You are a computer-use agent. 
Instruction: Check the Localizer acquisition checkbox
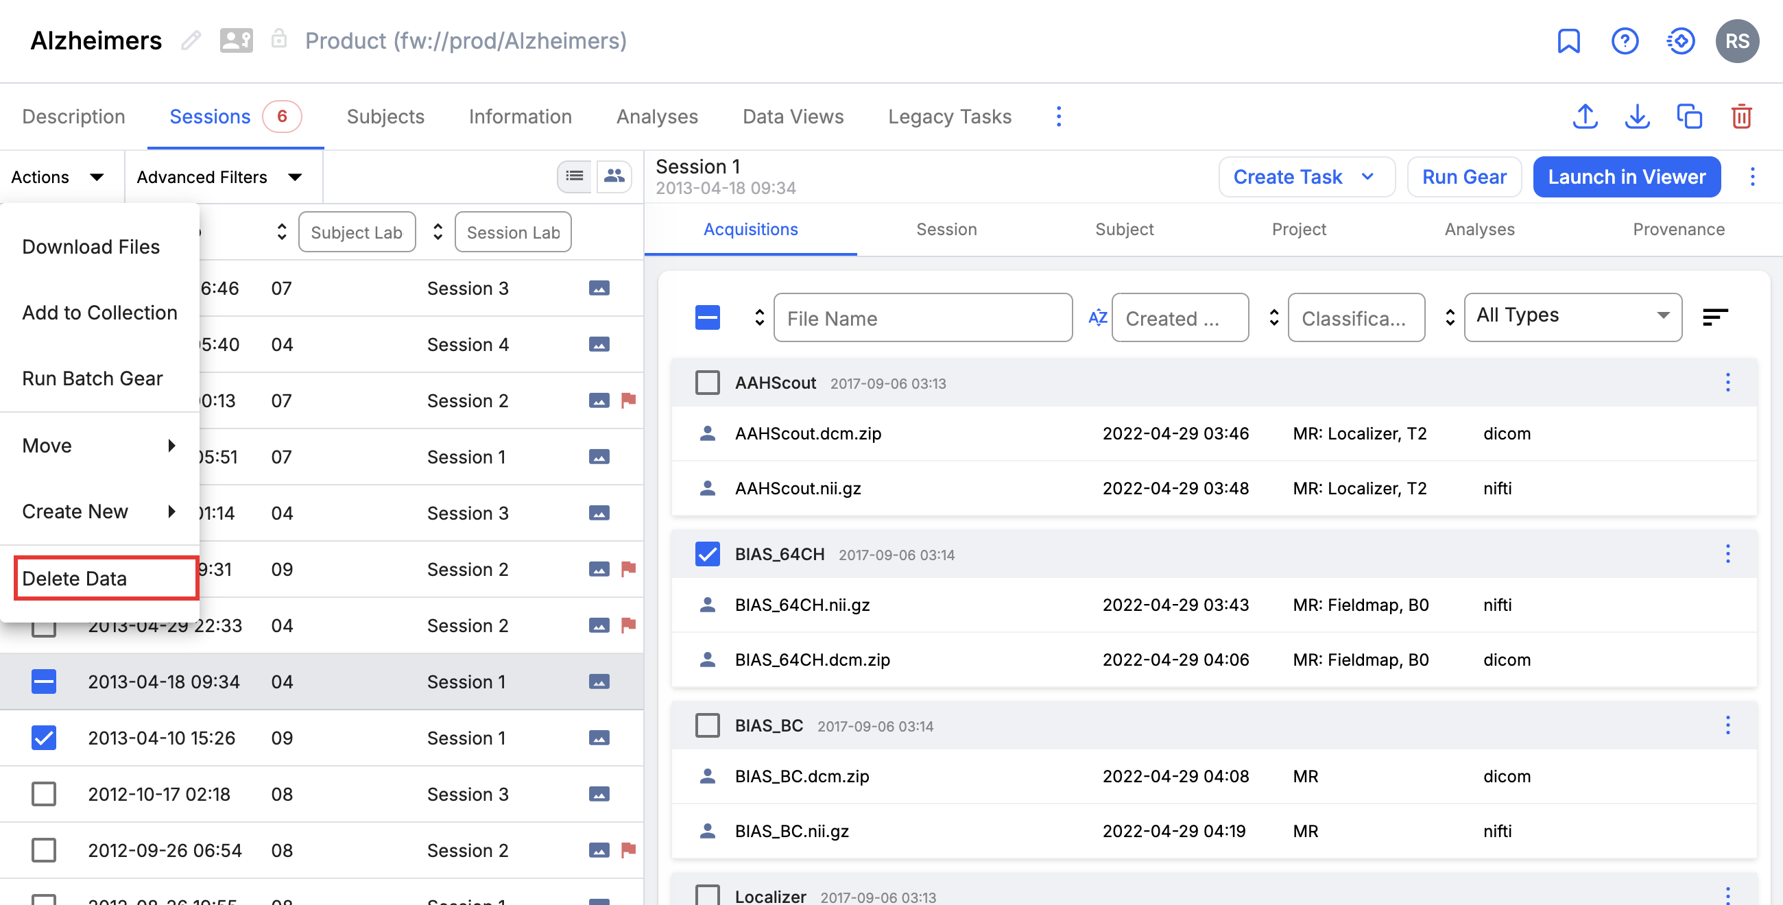[x=708, y=896]
